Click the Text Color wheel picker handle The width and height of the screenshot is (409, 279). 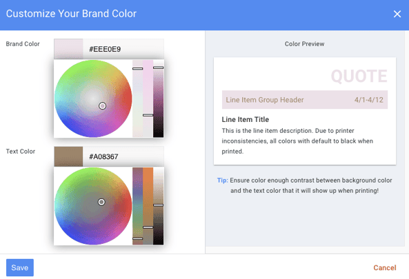click(101, 202)
